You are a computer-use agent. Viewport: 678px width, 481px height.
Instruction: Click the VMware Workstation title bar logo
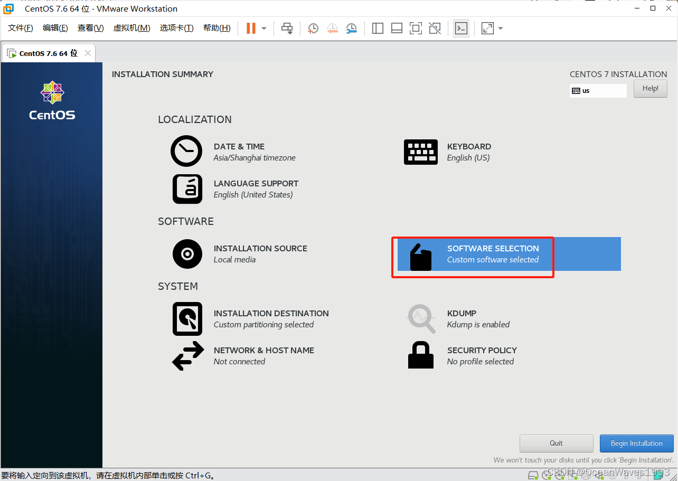coord(8,8)
